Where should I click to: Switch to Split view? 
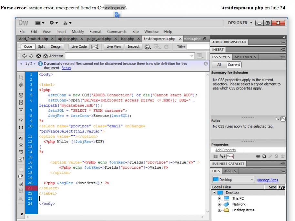pyautogui.click(x=41, y=46)
